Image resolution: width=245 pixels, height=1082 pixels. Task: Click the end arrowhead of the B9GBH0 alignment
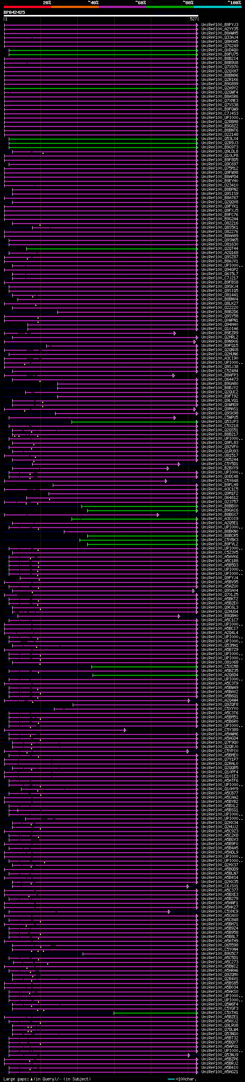(x=179, y=616)
